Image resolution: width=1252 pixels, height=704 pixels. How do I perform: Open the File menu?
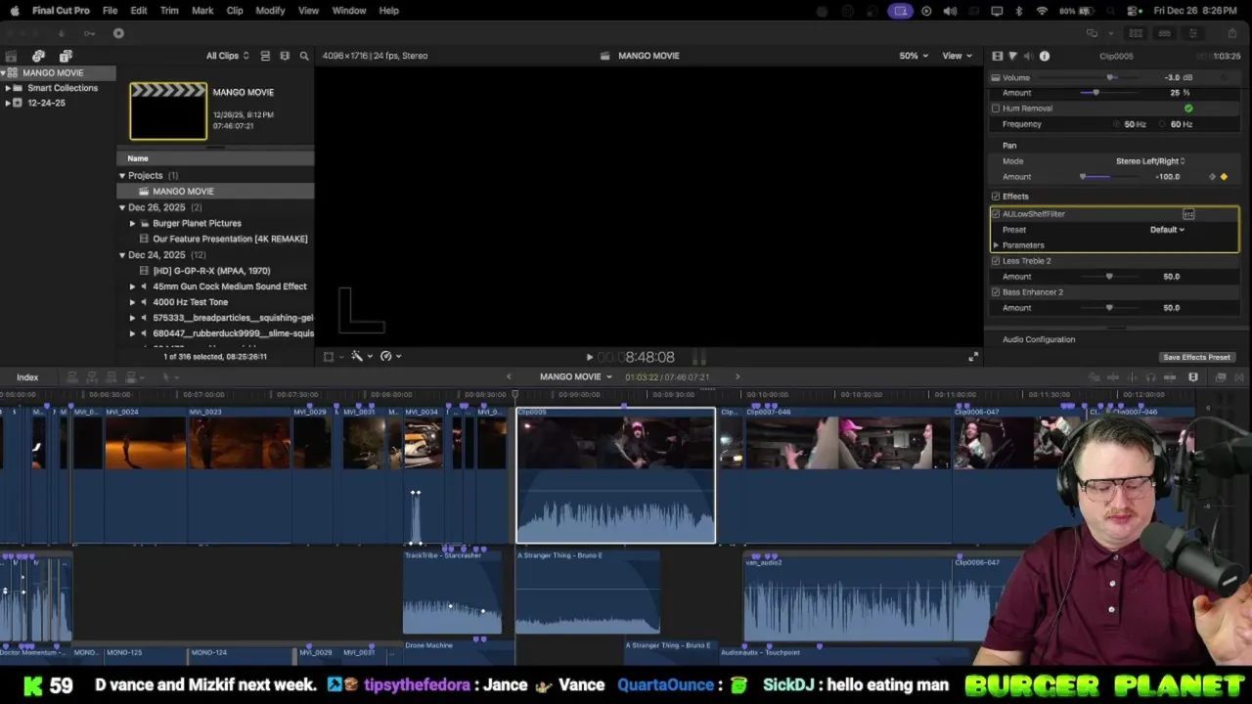point(111,11)
